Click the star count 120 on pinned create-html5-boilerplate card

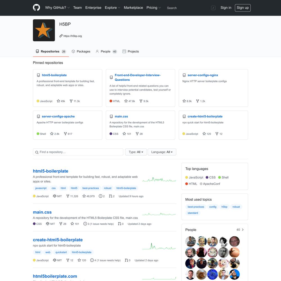coord(207,134)
